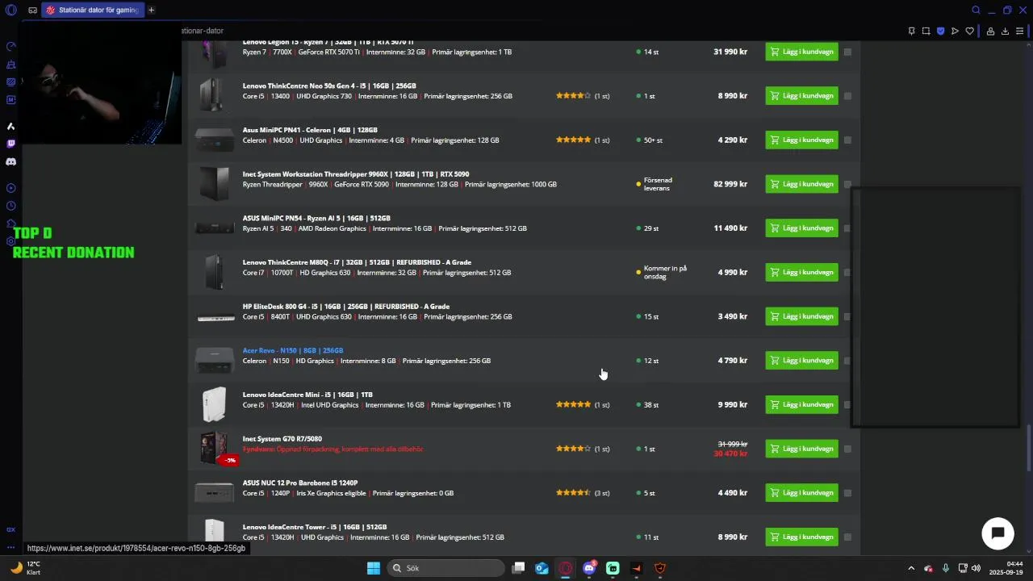Tick compare checkbox for Lenovo IdeaCentre Tower
Viewport: 1033px width, 581px height.
pyautogui.click(x=847, y=537)
